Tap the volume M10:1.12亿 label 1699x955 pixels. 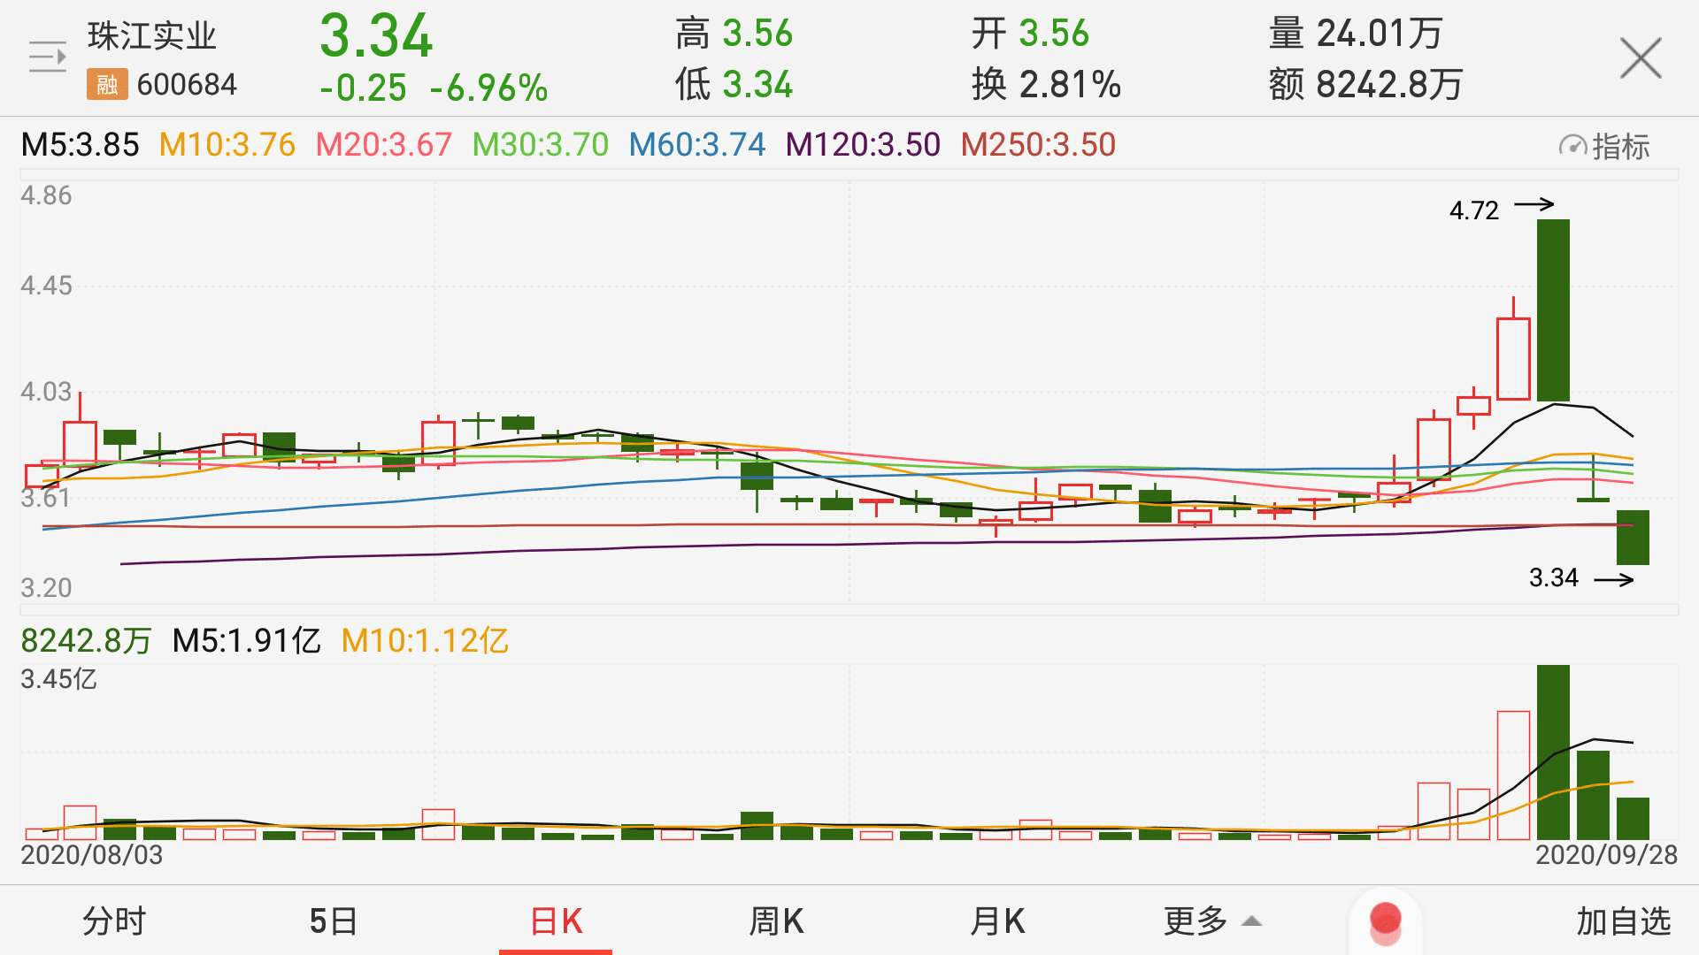(425, 641)
